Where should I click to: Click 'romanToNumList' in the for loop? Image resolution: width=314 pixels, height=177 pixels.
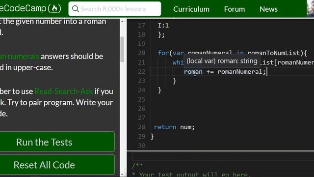[x=274, y=53]
